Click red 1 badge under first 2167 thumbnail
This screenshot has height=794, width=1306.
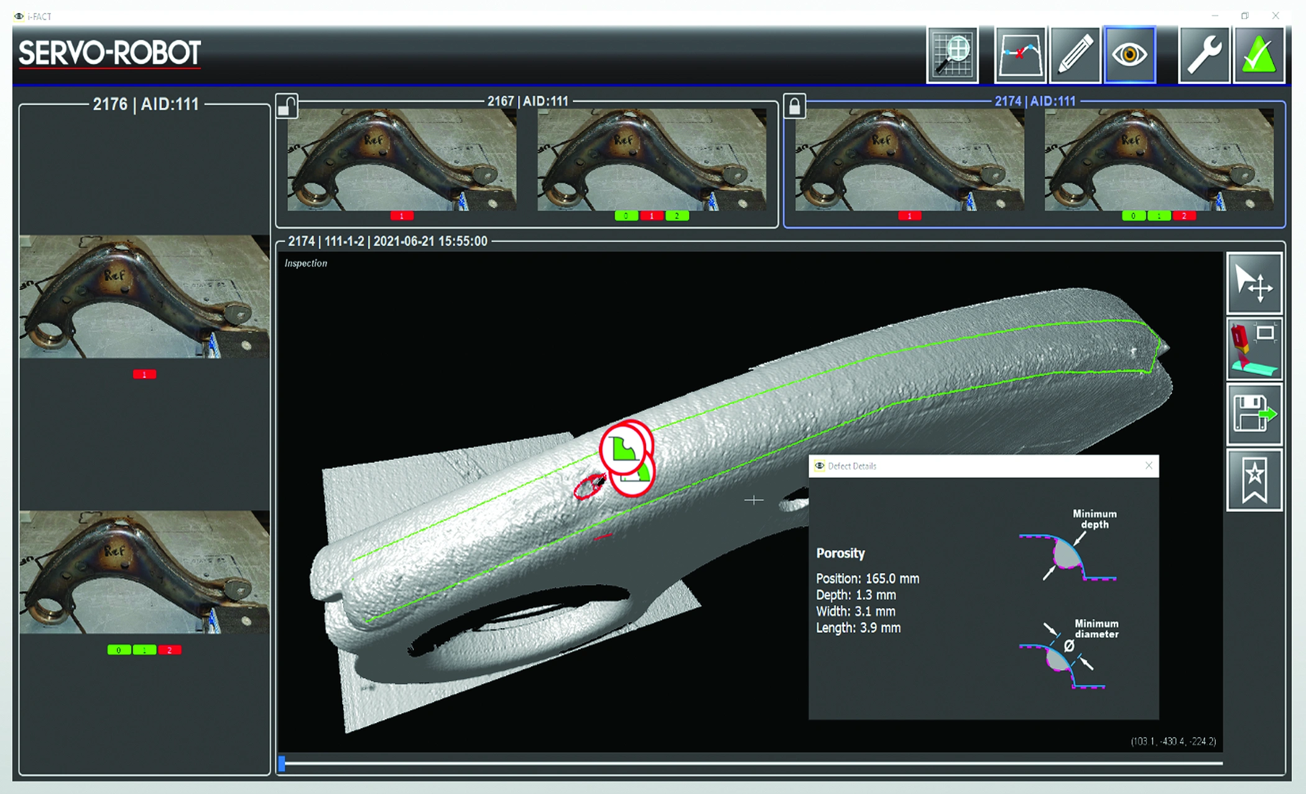pos(402,216)
